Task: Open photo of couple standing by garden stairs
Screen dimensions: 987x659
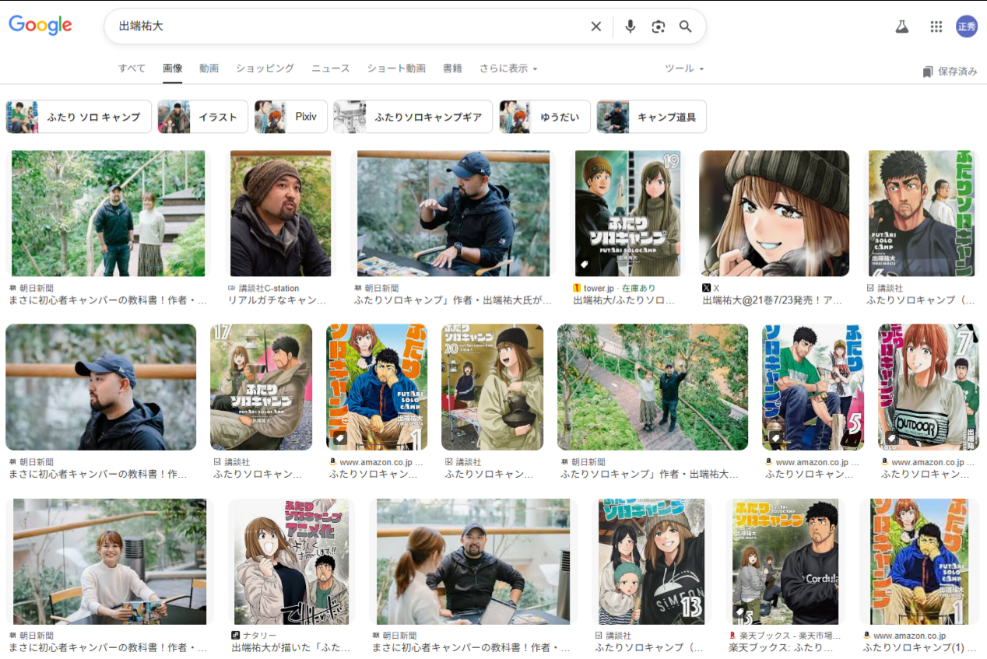Action: (x=108, y=213)
